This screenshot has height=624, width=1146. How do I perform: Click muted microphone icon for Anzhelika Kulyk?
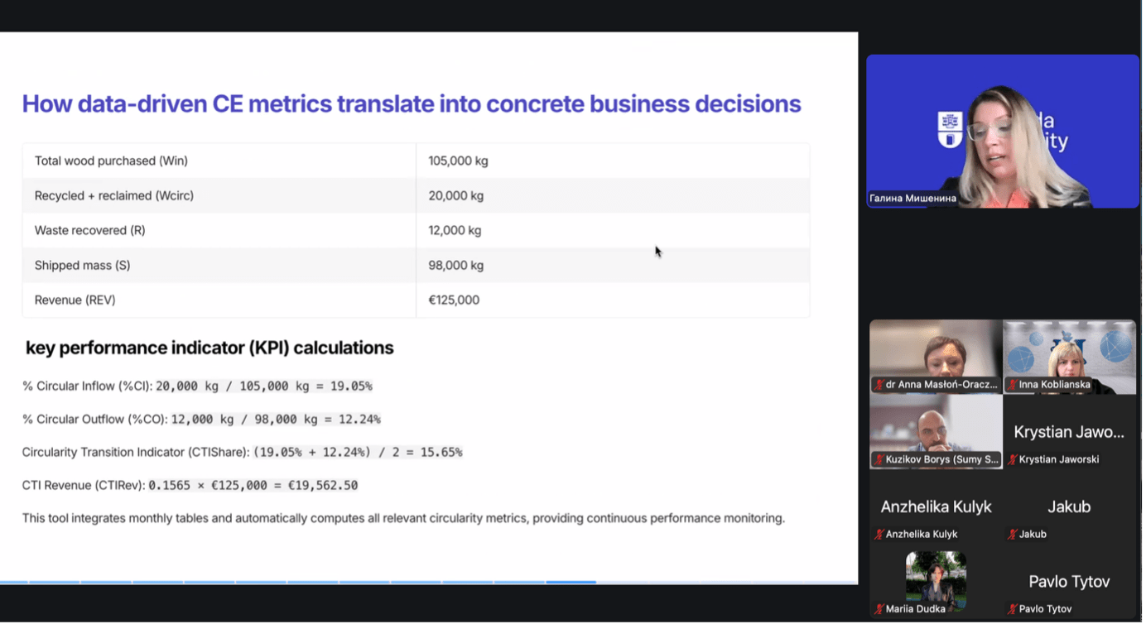coord(879,535)
